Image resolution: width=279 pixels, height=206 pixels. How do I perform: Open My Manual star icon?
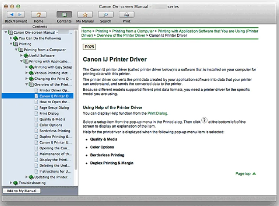coord(85,15)
